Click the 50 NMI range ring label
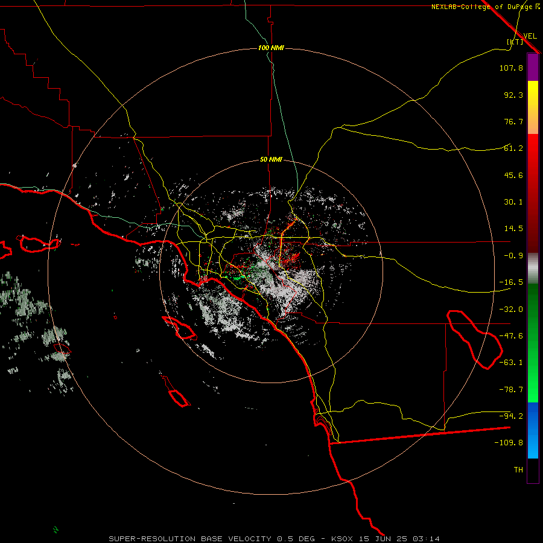The height and width of the screenshot is (543, 543). pos(271,160)
